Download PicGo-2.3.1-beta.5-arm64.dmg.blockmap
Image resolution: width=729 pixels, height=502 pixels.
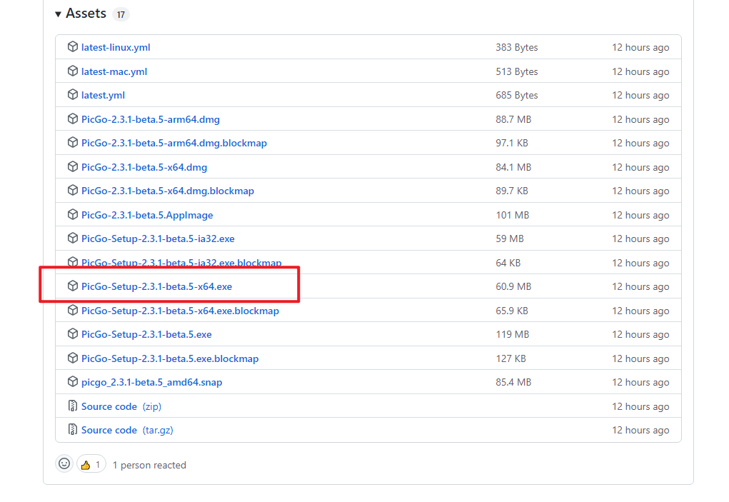pos(174,143)
